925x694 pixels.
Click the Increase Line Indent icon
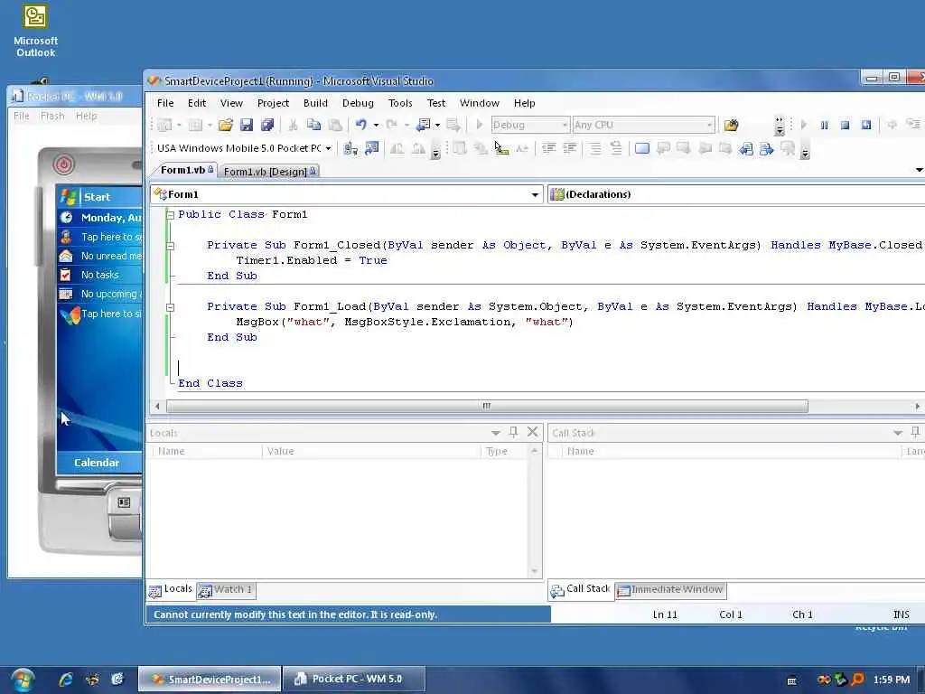pyautogui.click(x=570, y=149)
